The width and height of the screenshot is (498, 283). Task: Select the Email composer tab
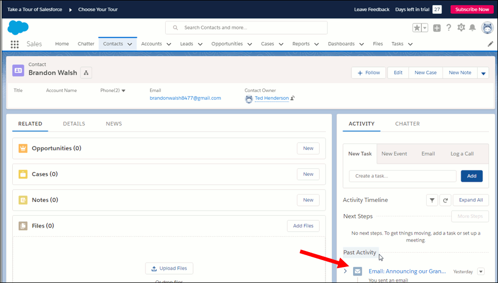pyautogui.click(x=428, y=153)
